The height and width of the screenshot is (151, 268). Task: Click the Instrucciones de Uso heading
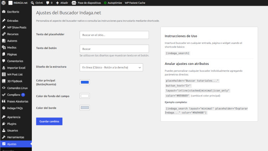(181, 36)
